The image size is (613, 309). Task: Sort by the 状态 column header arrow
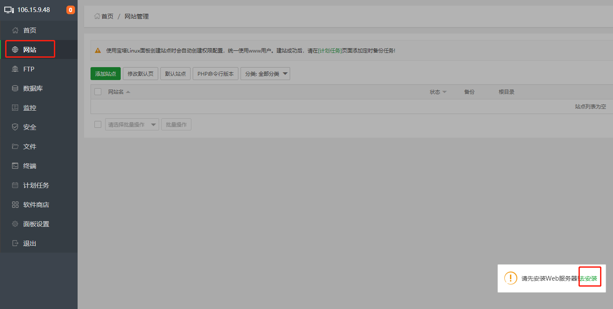[x=444, y=92]
